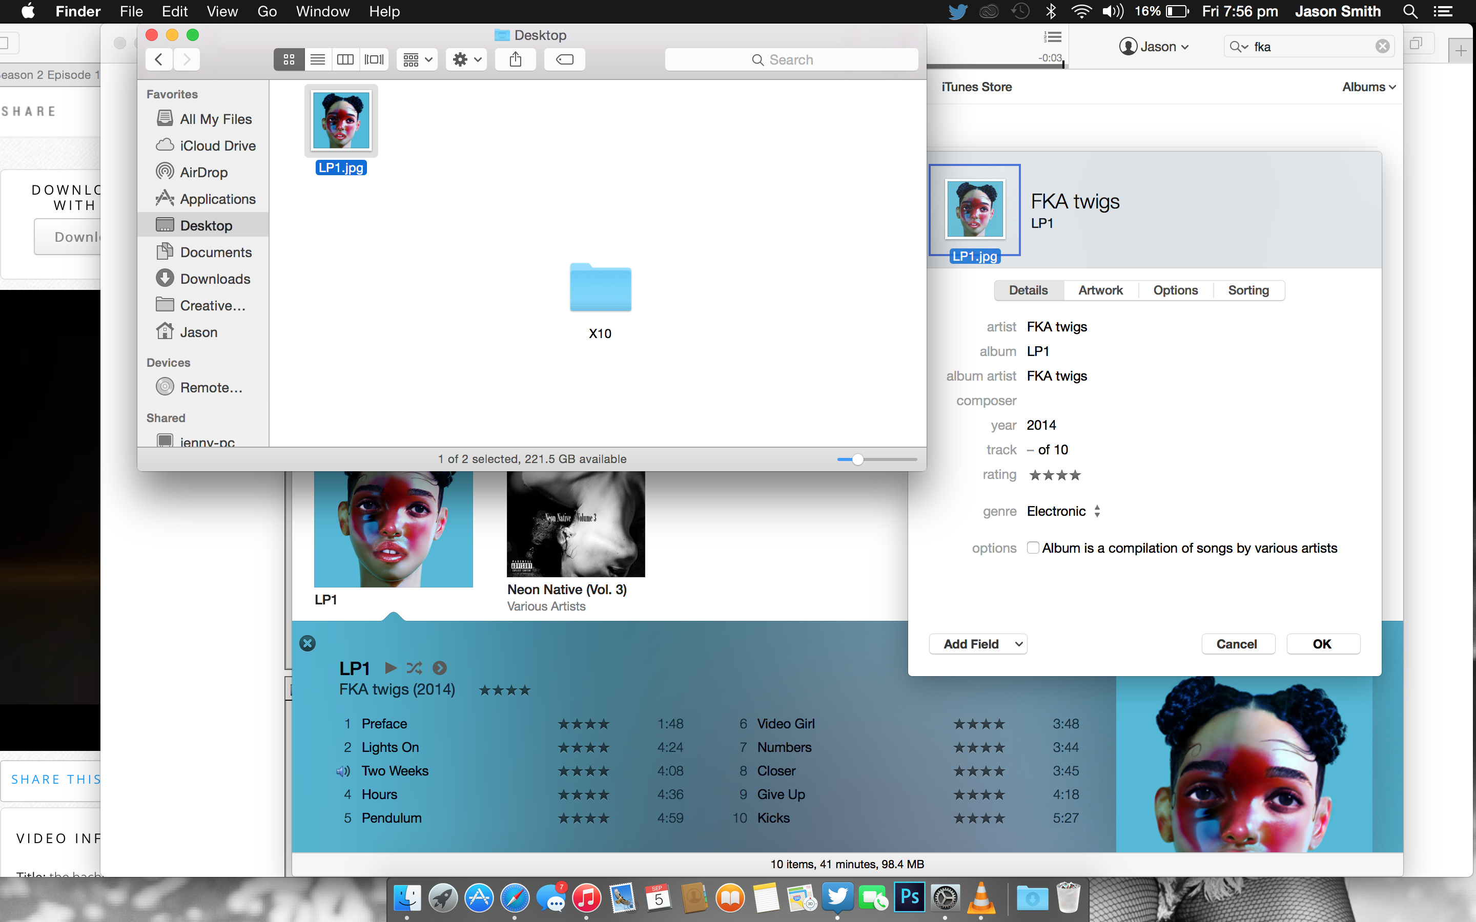Open Jason home folder in sidebar
Image resolution: width=1476 pixels, height=922 pixels.
pos(187,332)
